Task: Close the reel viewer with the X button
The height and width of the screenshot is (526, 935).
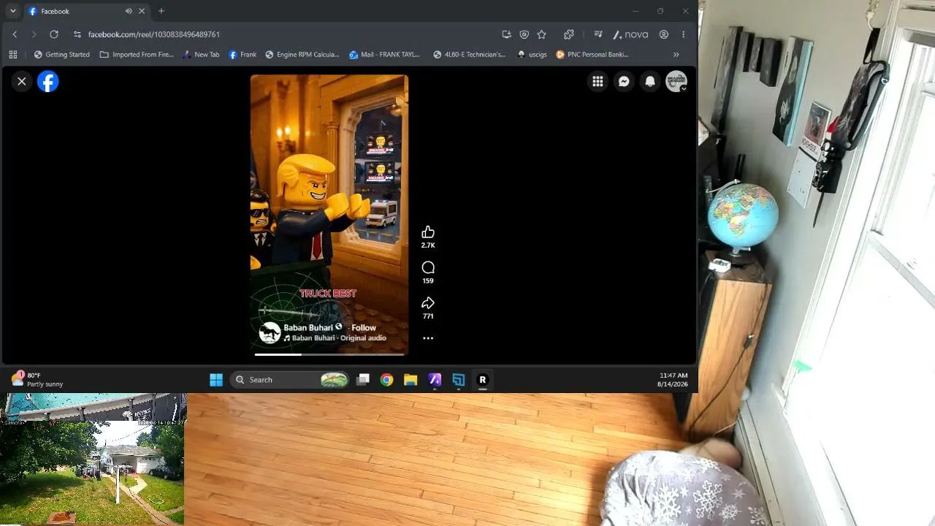Action: 22,82
